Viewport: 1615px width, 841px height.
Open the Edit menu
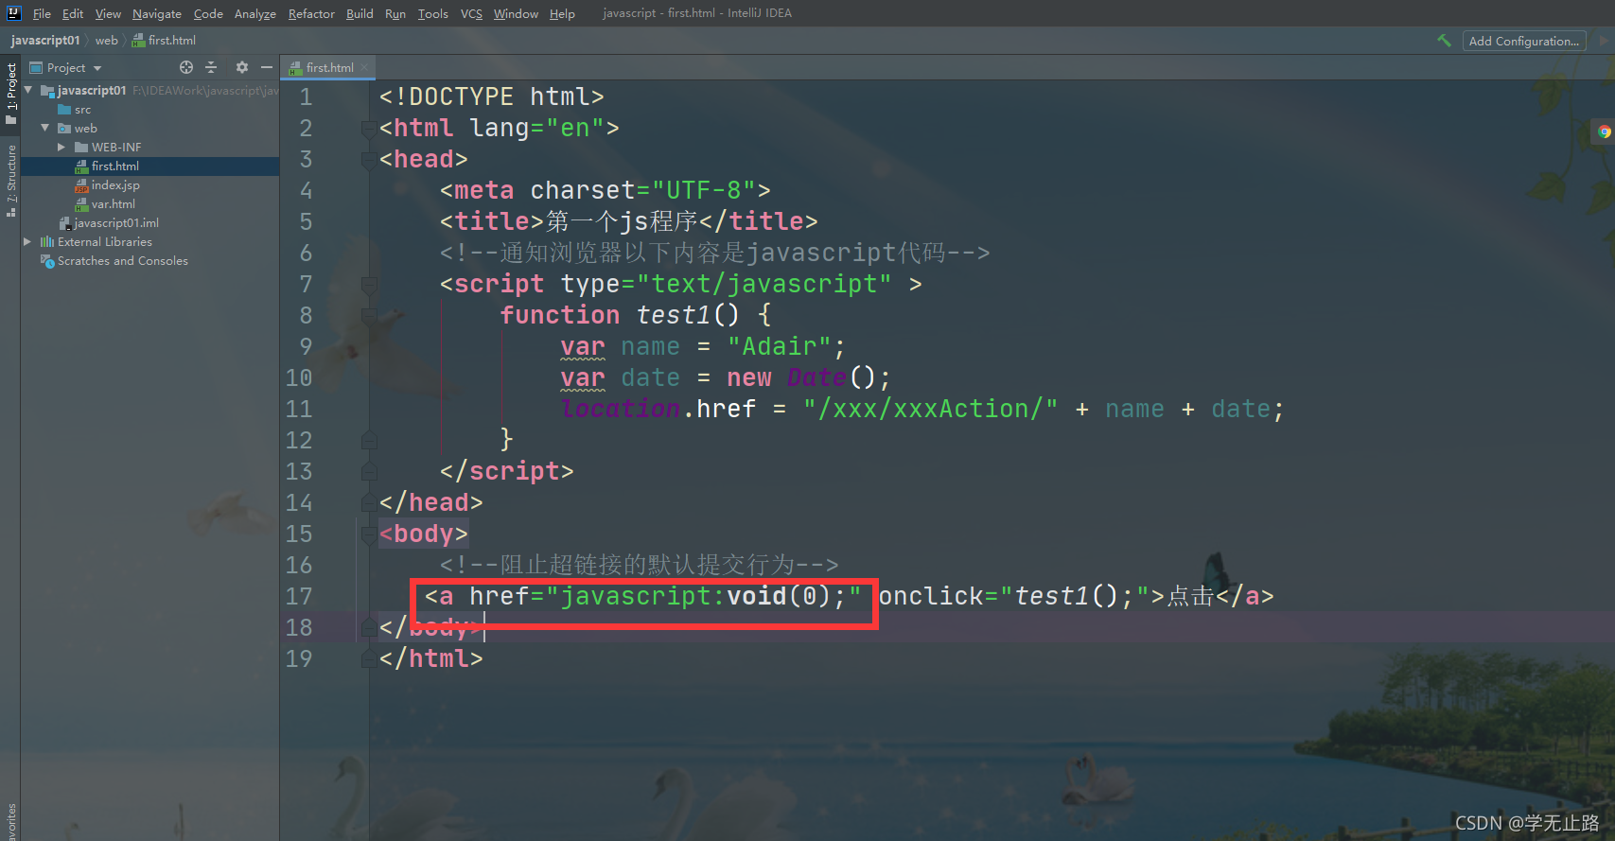73,13
